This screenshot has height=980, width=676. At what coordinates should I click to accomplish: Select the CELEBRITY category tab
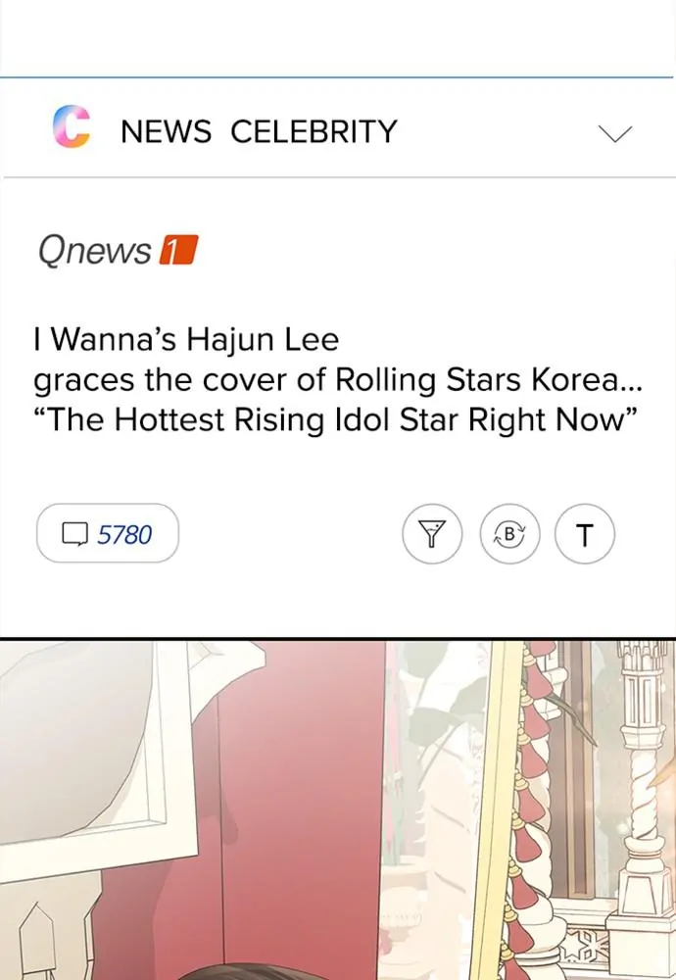(314, 132)
